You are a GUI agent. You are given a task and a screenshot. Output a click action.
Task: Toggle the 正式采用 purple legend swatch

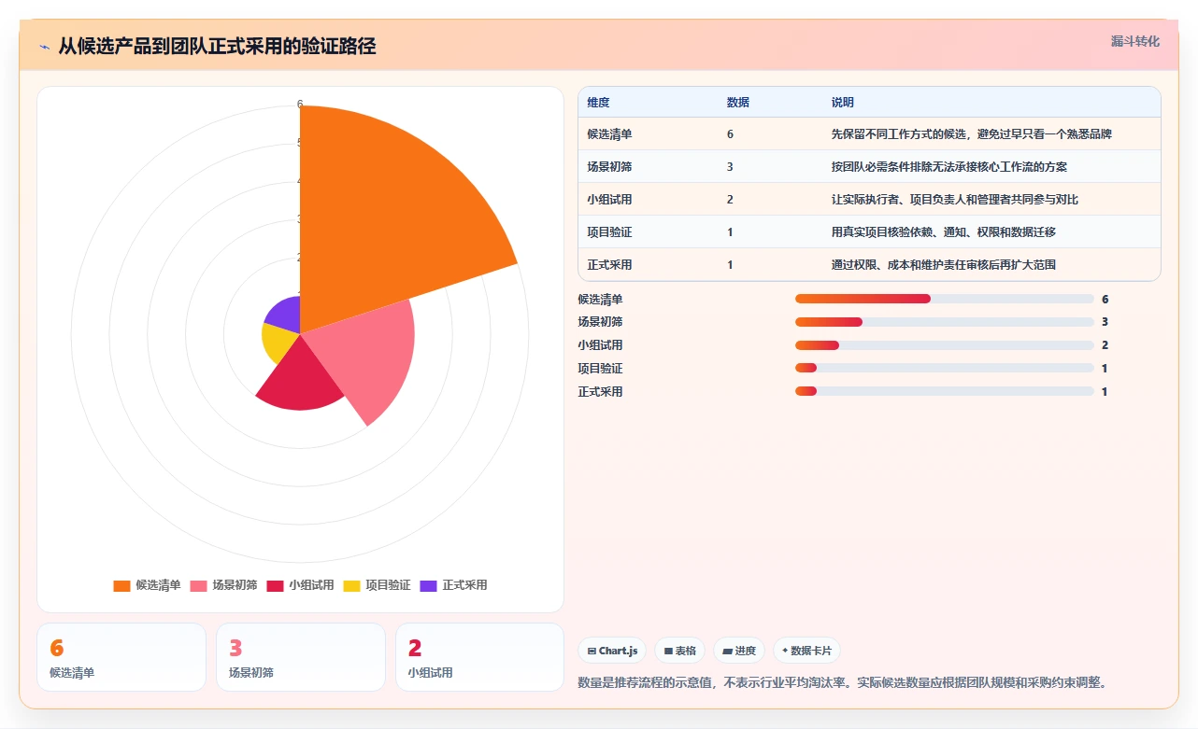428,586
